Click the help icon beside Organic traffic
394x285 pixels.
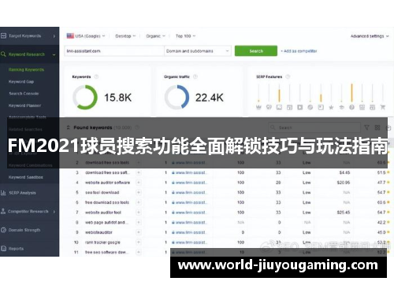point(195,76)
